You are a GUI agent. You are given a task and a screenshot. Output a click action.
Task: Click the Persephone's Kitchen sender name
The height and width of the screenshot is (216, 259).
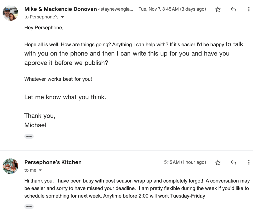tap(53, 162)
